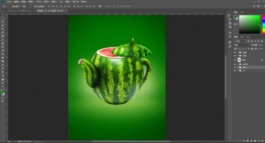
Task: Toggle visibility of the highlighted layer group
Action: tap(235, 67)
